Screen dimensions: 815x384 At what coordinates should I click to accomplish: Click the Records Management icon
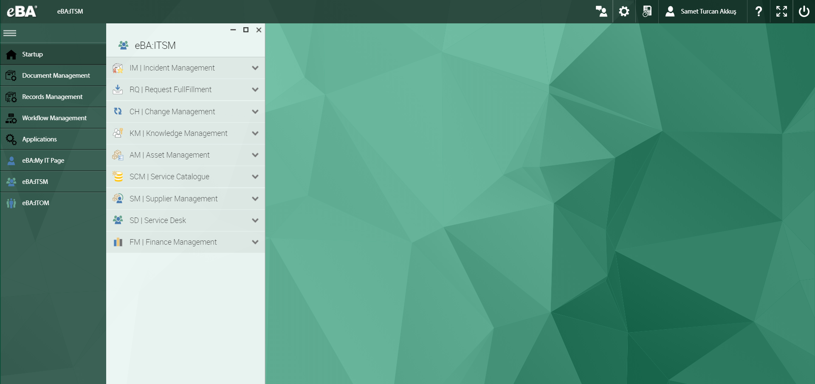[11, 97]
